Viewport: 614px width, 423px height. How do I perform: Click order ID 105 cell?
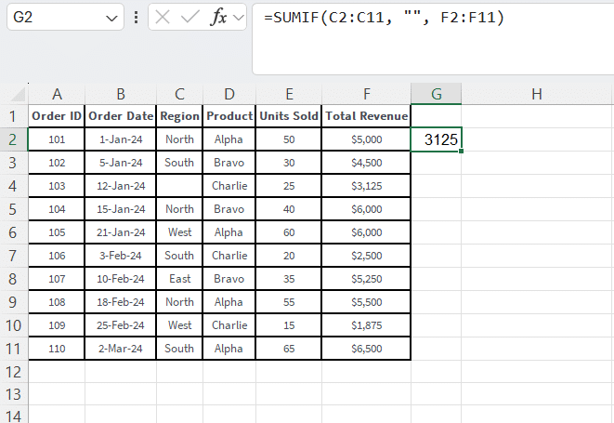coord(57,232)
